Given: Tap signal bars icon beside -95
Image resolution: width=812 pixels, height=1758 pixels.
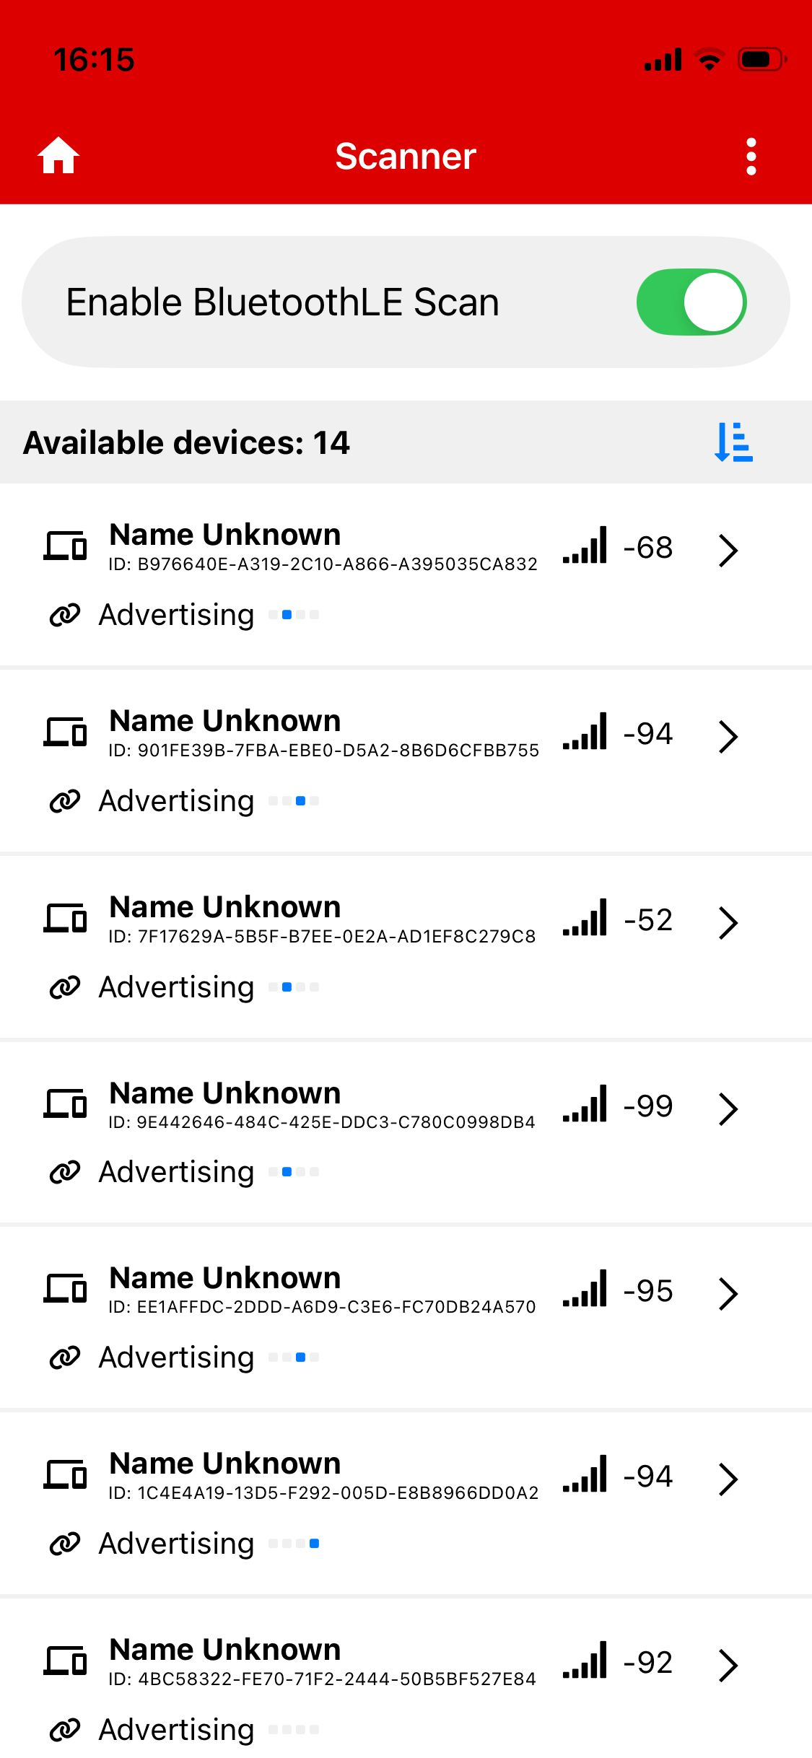Looking at the screenshot, I should coord(585,1290).
